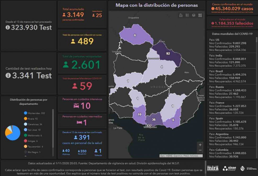Image resolution: width=258 pixels, height=176 pixels.
Task: Click info icon beside 45.340.029 casos
Action: pyautogui.click(x=213, y=9)
